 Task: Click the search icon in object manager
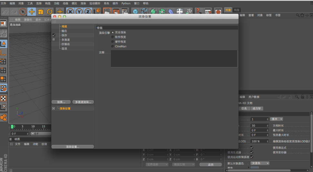298,15
